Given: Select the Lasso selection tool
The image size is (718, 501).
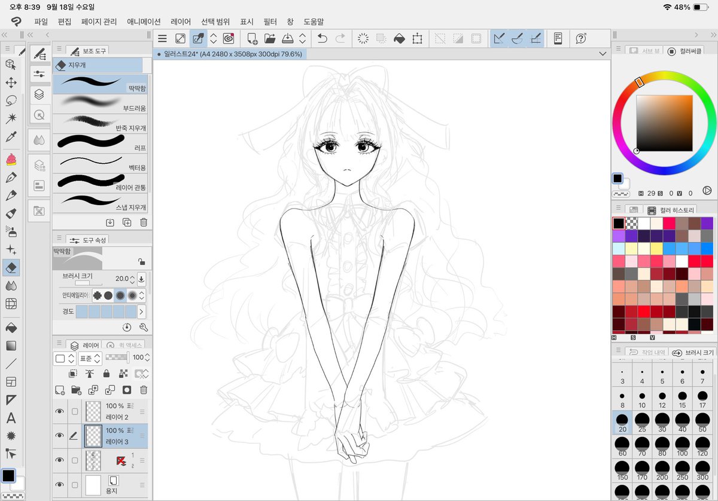Looking at the screenshot, I should click(10, 100).
